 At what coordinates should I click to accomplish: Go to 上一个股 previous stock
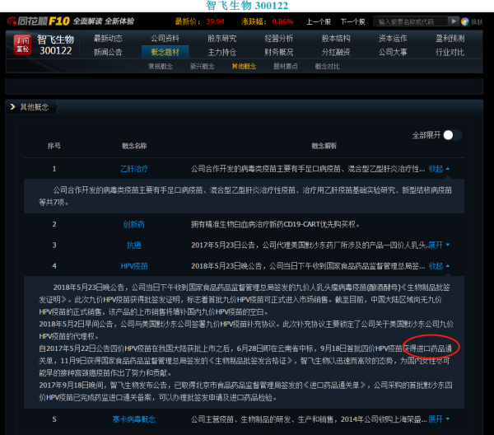(319, 21)
